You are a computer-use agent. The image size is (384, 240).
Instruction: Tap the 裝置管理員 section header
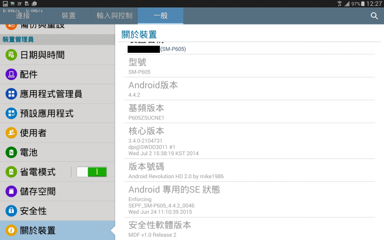coord(57,39)
